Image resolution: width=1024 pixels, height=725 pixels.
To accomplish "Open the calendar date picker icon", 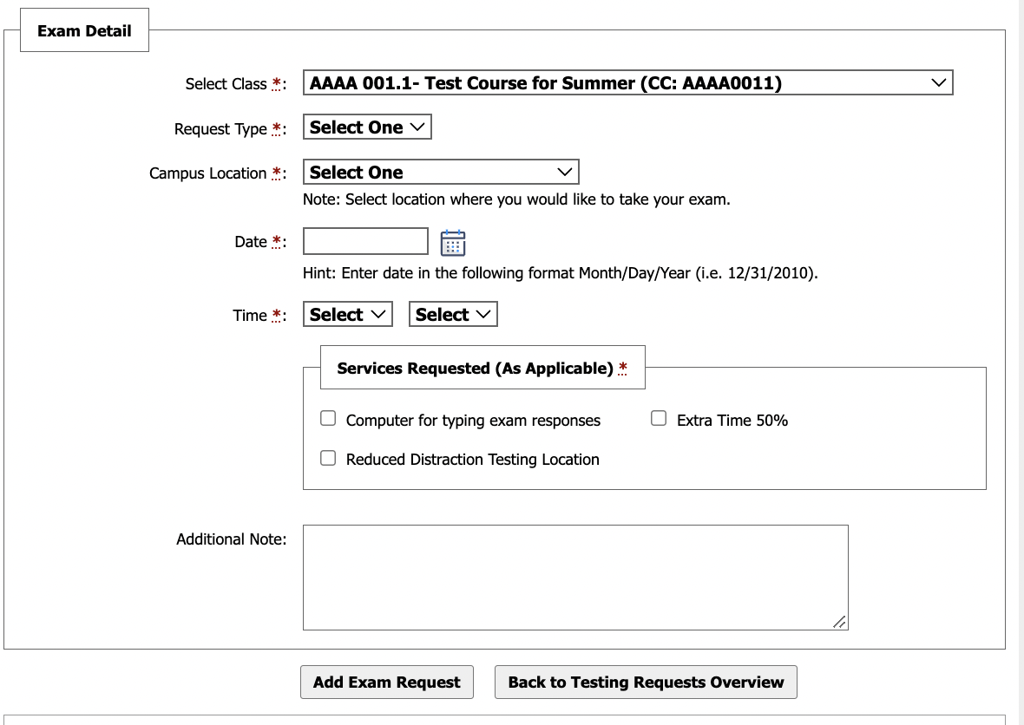I will point(453,242).
